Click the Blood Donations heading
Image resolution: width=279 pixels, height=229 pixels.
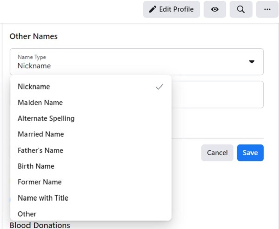[x=40, y=225]
